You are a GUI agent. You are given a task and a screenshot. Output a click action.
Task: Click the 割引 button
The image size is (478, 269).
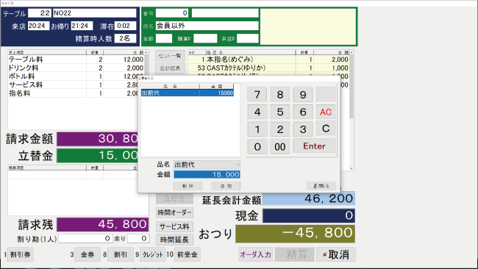point(121,254)
